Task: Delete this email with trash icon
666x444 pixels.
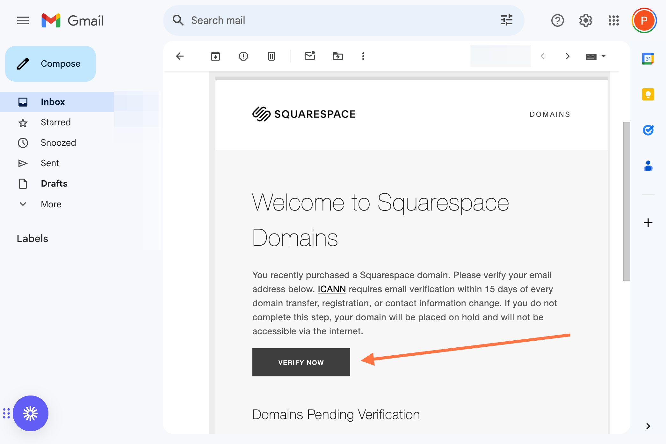Action: 271,56
